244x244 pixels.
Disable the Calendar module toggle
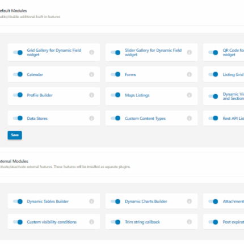(x=18, y=74)
